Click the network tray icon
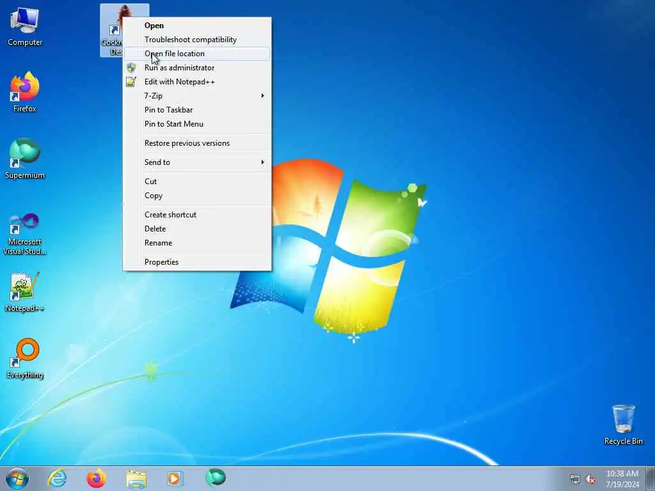655x491 pixels. (575, 479)
